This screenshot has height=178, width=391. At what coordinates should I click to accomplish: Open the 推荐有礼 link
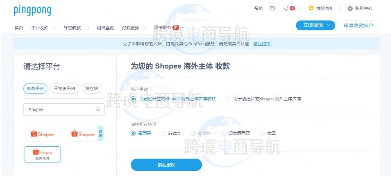pos(325,8)
